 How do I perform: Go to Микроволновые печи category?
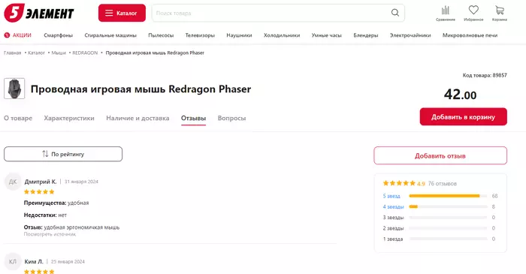point(470,35)
